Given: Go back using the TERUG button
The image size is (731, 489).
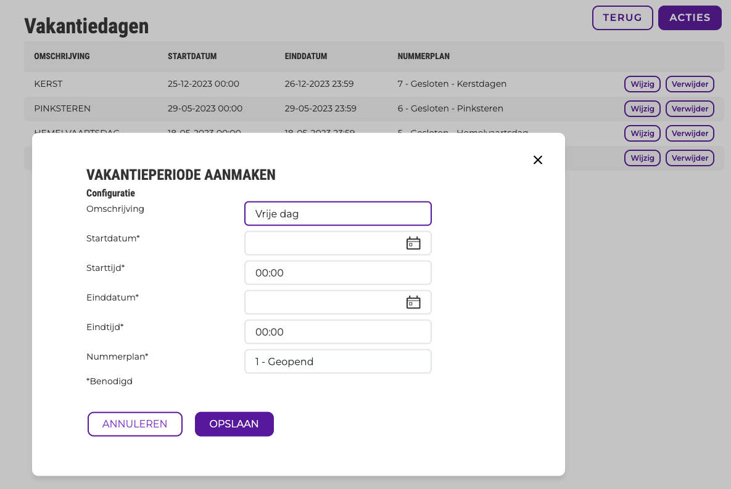Looking at the screenshot, I should [x=622, y=18].
